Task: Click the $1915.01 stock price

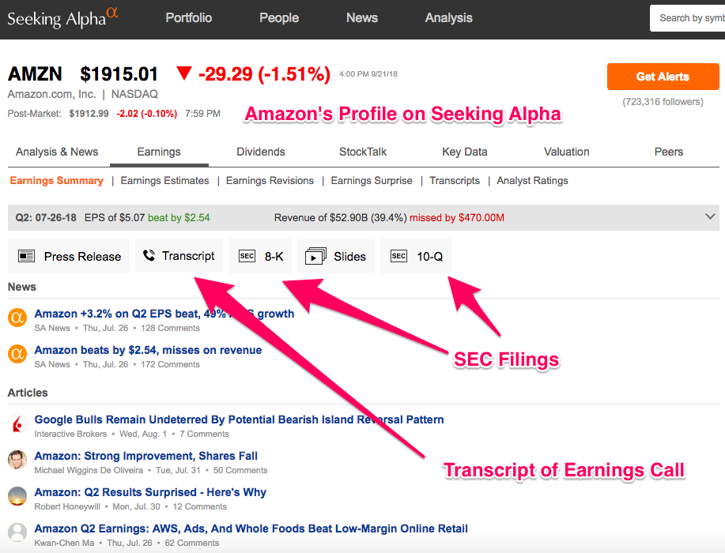Action: (x=119, y=74)
